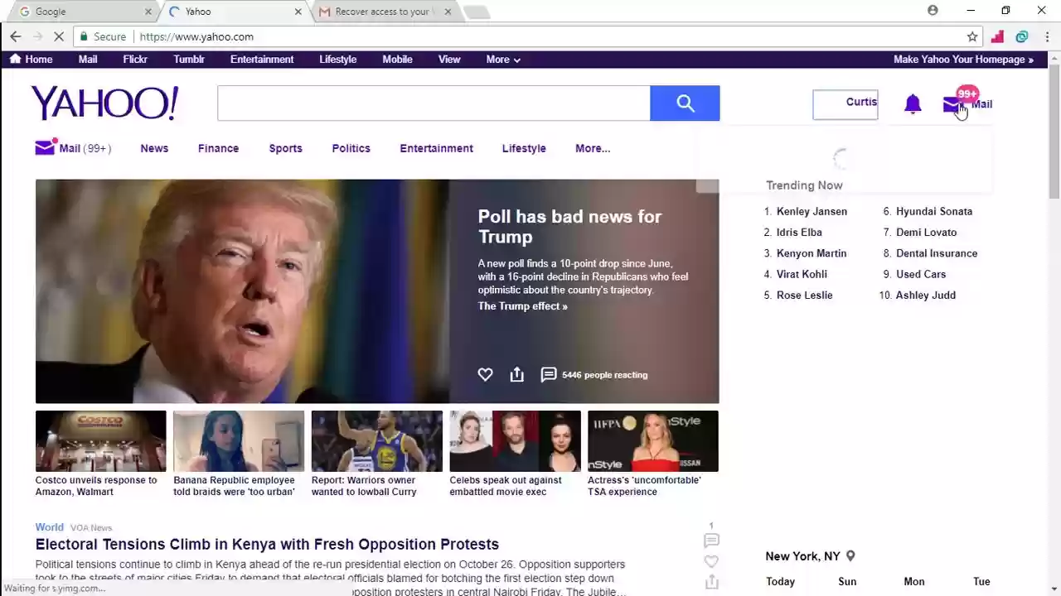1061x596 pixels.
Task: Switch to the Google tab
Action: tap(82, 12)
